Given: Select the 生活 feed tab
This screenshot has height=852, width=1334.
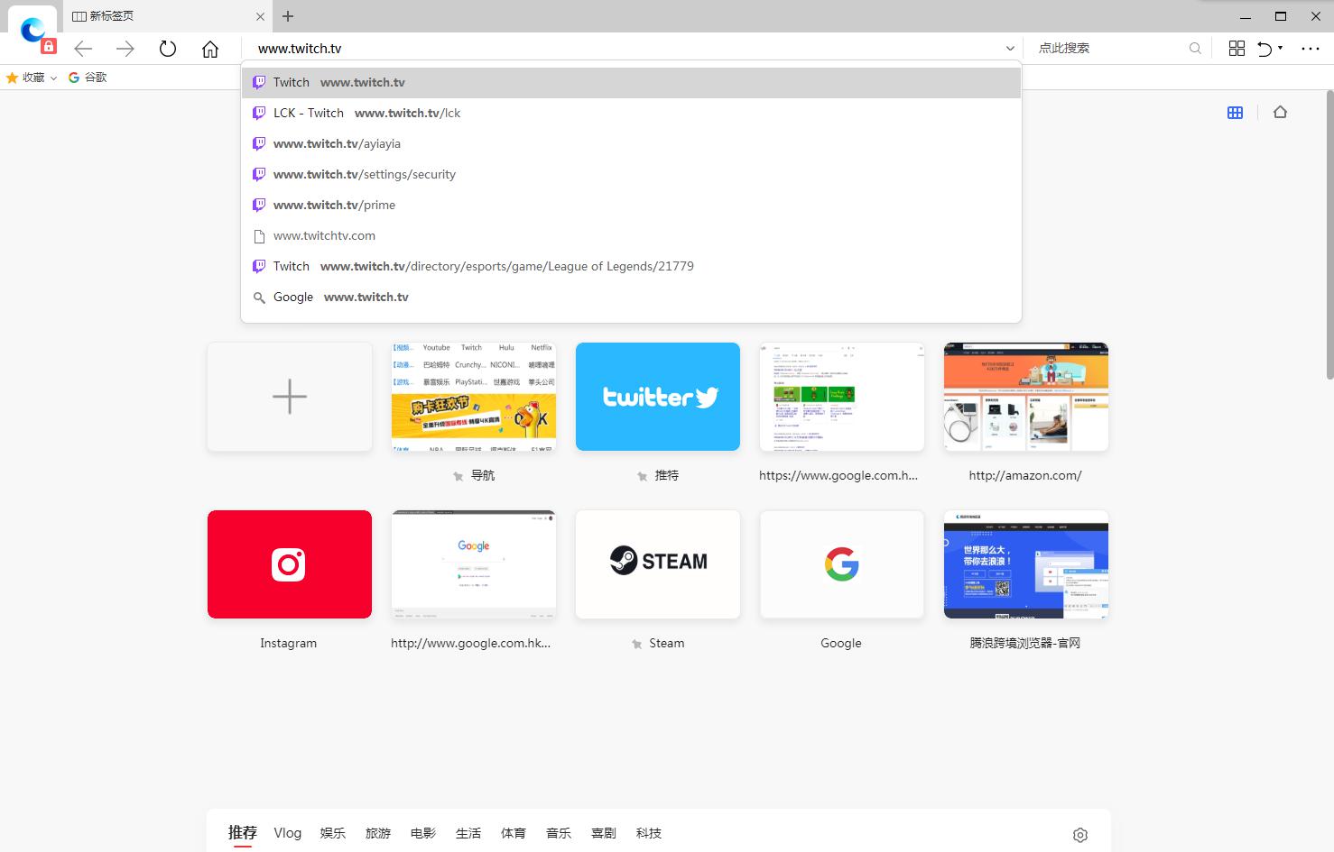Looking at the screenshot, I should [x=468, y=833].
